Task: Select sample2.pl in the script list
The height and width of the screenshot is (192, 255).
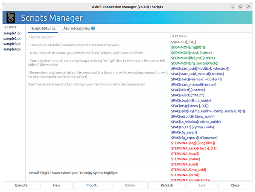Action: pyautogui.click(x=12, y=39)
